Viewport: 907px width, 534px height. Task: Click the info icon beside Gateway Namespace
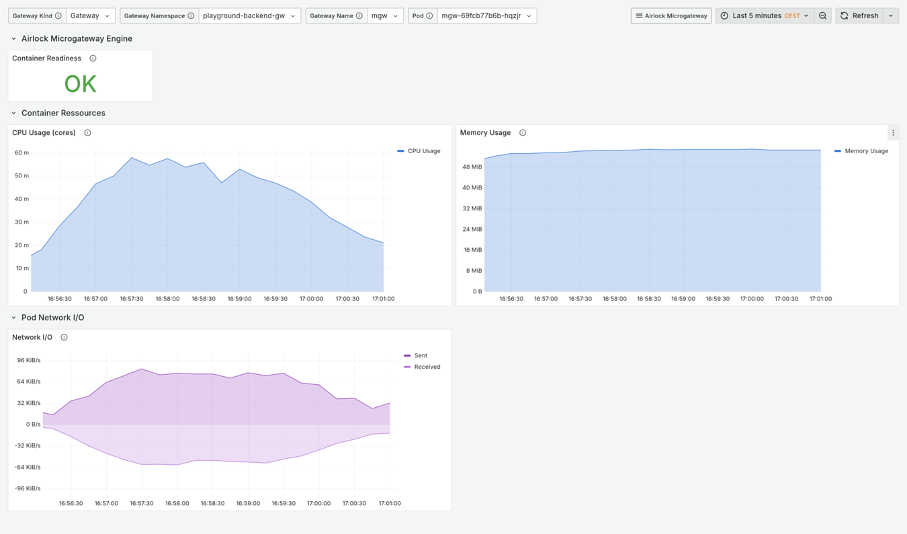point(191,15)
